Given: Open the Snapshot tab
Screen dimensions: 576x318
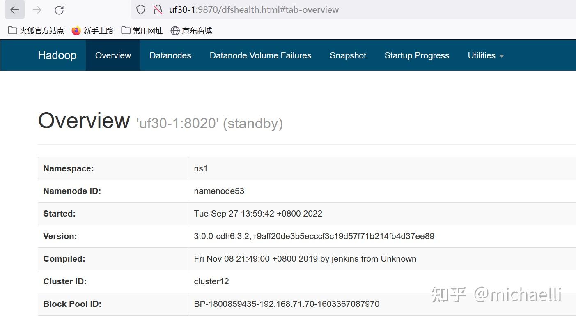Looking at the screenshot, I should [x=348, y=55].
